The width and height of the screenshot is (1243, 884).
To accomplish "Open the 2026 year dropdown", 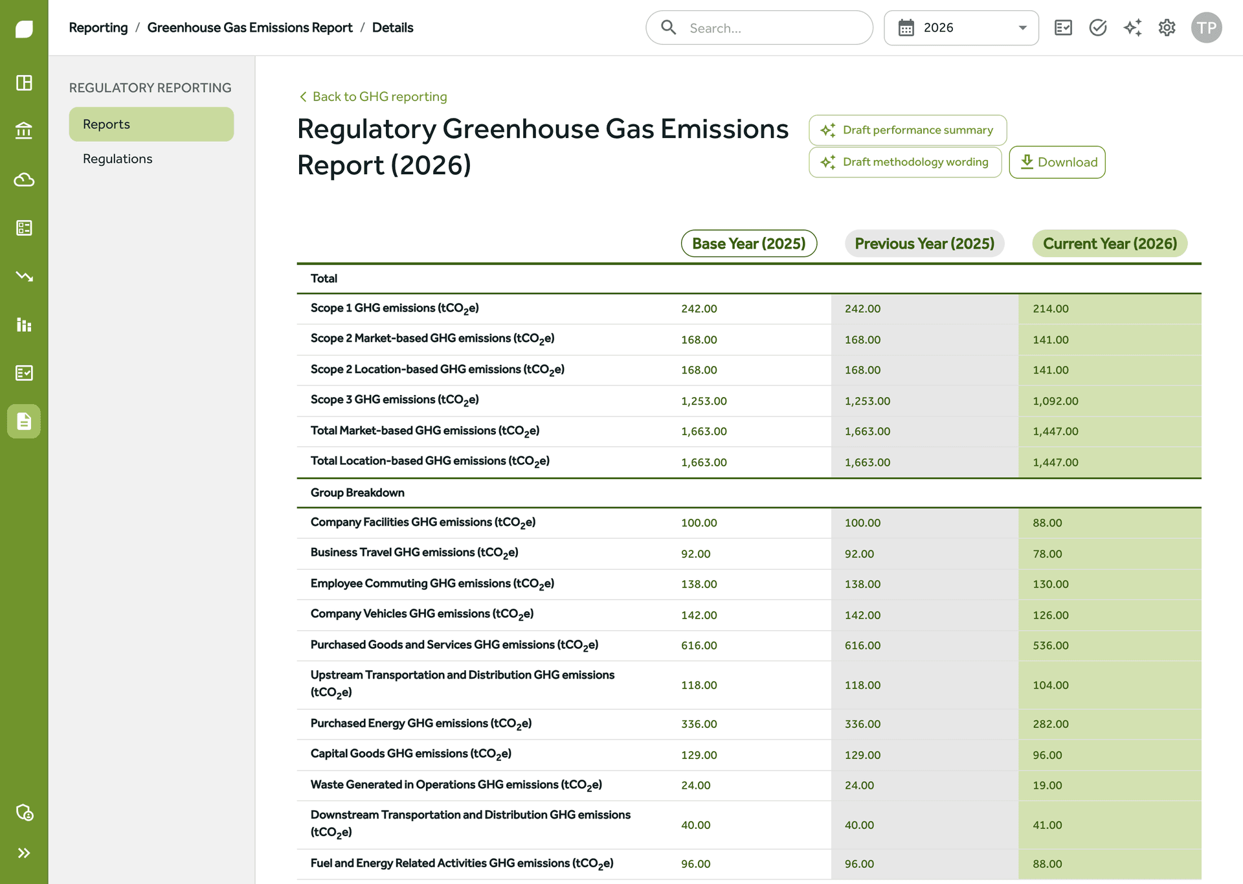I will (x=961, y=28).
